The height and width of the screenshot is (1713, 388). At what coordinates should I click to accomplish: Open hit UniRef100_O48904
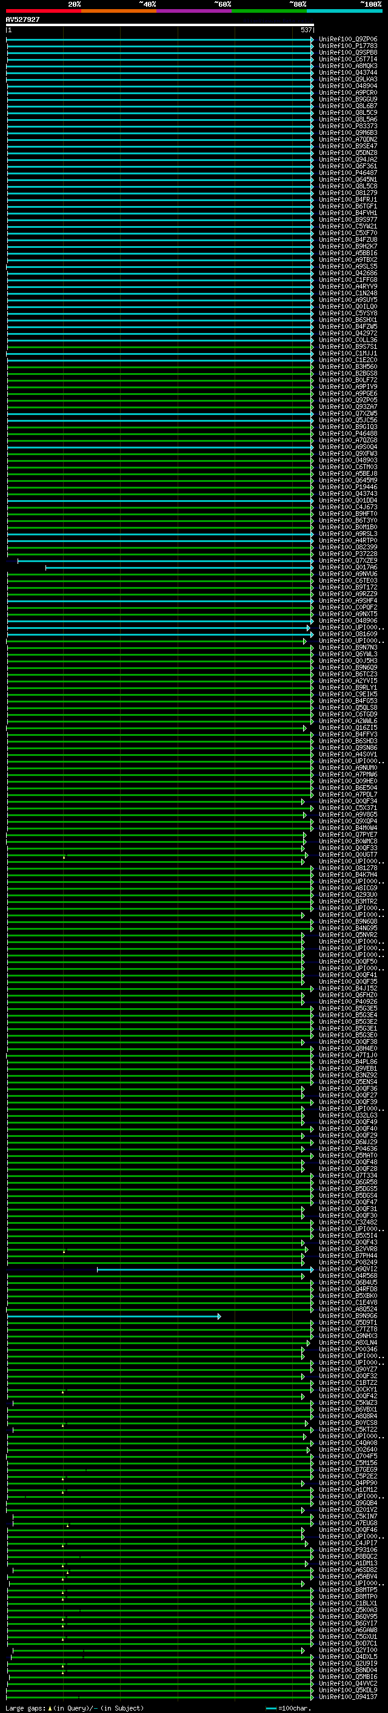[x=348, y=86]
